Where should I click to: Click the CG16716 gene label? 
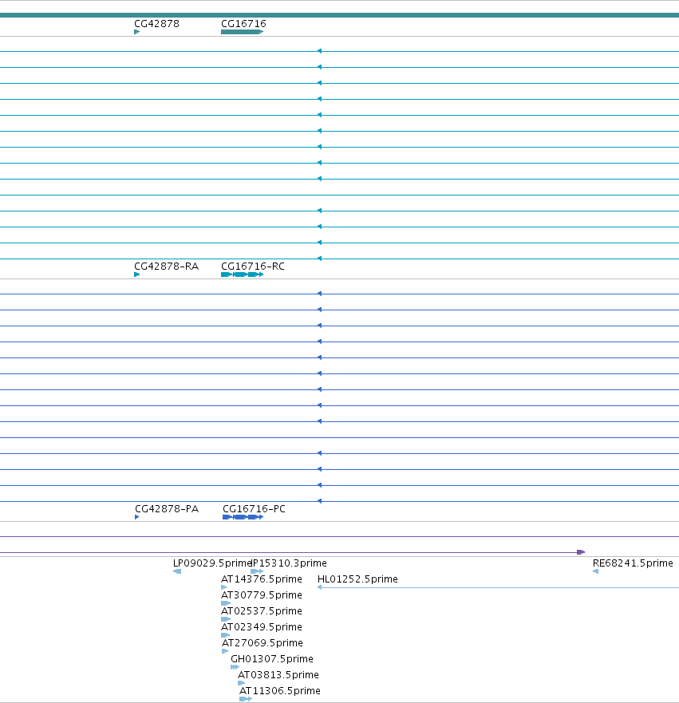coord(243,24)
